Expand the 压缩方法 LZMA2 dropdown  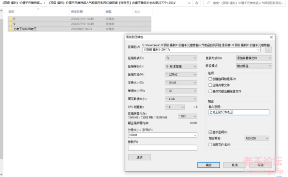(181, 74)
